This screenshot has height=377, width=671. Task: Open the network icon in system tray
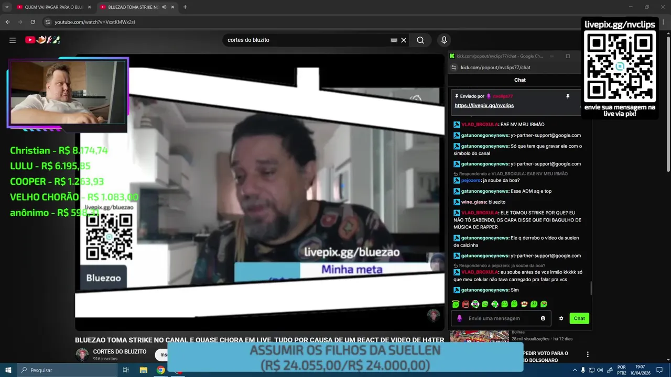point(591,370)
